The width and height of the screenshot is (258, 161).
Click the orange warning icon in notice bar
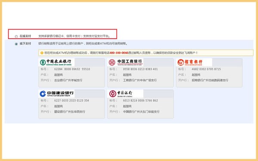42,53
